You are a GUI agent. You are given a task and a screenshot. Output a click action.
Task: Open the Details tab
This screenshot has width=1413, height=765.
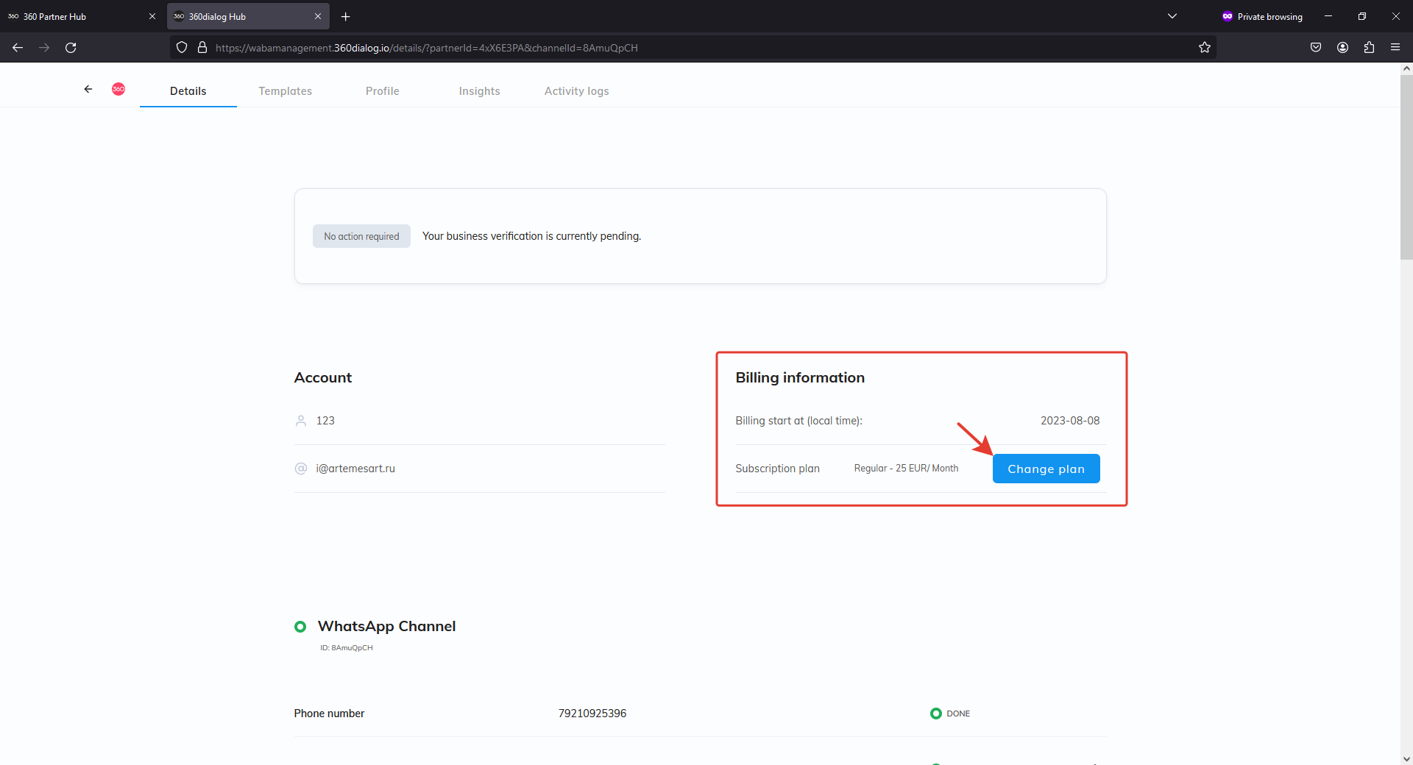[188, 91]
